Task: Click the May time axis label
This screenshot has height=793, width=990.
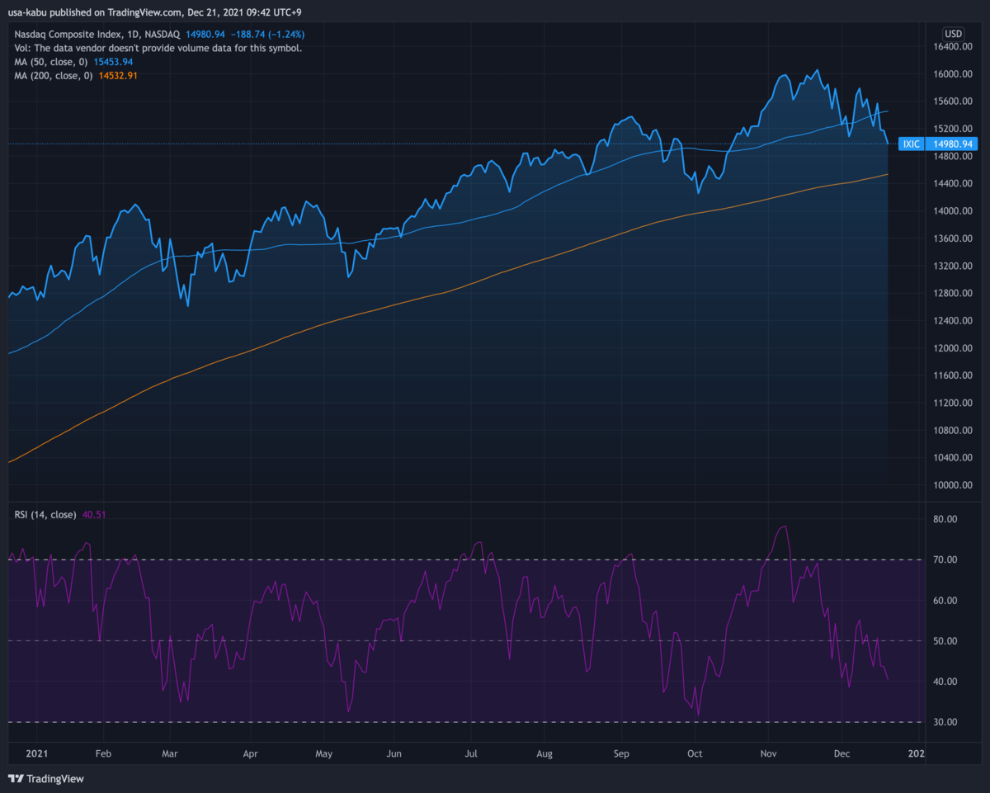Action: click(324, 753)
